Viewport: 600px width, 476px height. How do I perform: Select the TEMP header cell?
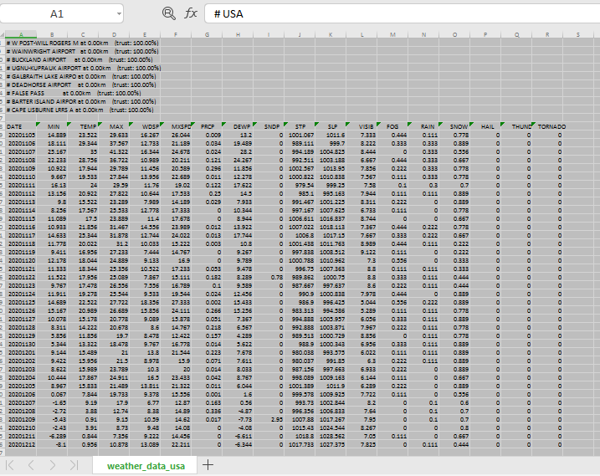[83, 126]
